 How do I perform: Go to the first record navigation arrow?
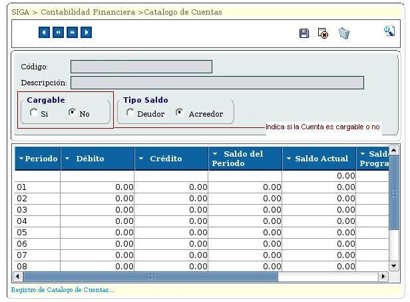click(45, 33)
